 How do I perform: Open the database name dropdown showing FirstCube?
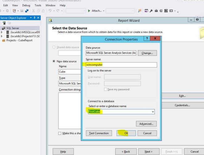[x=152, y=112]
